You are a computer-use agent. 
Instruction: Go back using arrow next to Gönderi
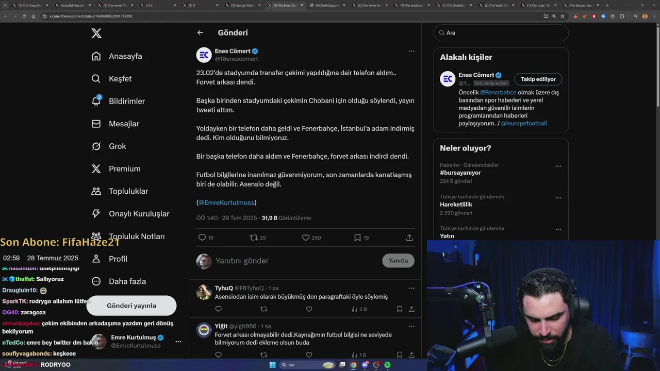coord(201,32)
